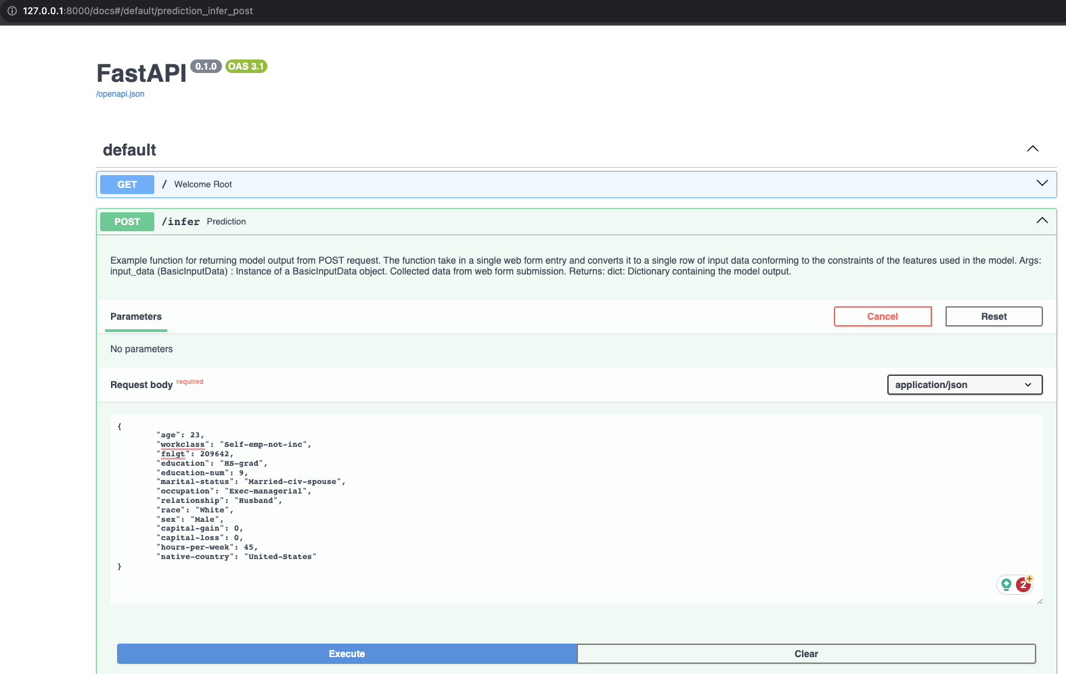
Task: Click the Reset button
Action: 994,316
